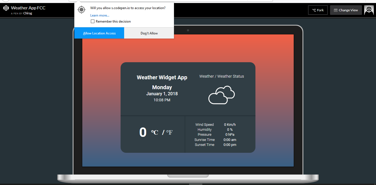The width and height of the screenshot is (376, 185).
Task: Visit Chirag's author profile
Action: pyautogui.click(x=28, y=13)
